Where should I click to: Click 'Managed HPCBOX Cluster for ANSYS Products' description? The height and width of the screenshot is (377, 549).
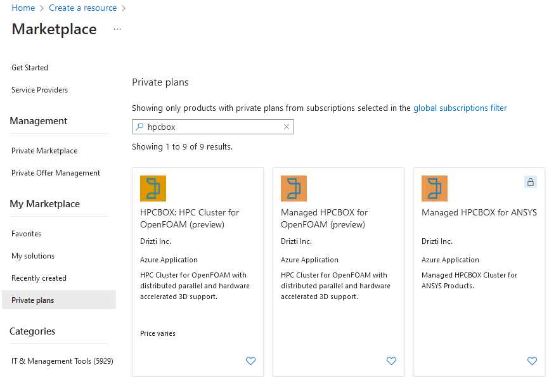[x=469, y=281]
